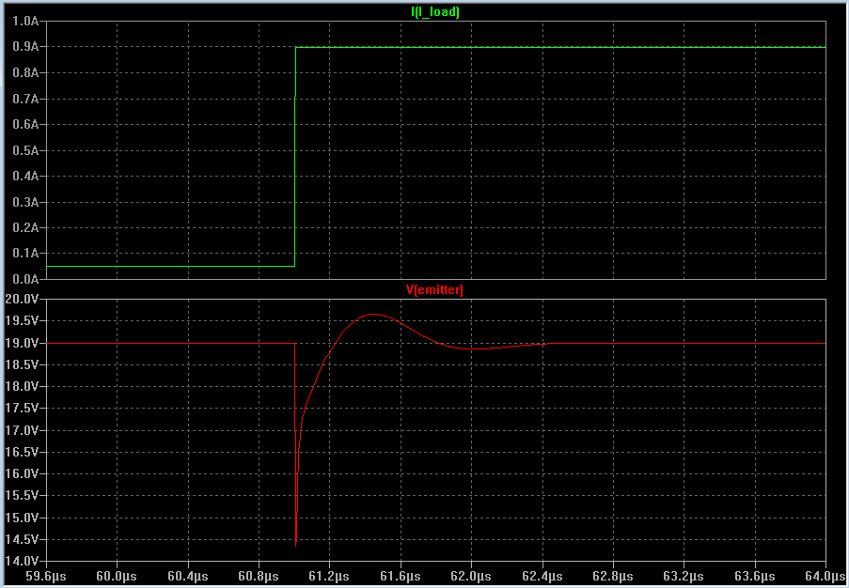The image size is (849, 588).
Task: Click the 16.5V voltage axis label
Action: (24, 452)
